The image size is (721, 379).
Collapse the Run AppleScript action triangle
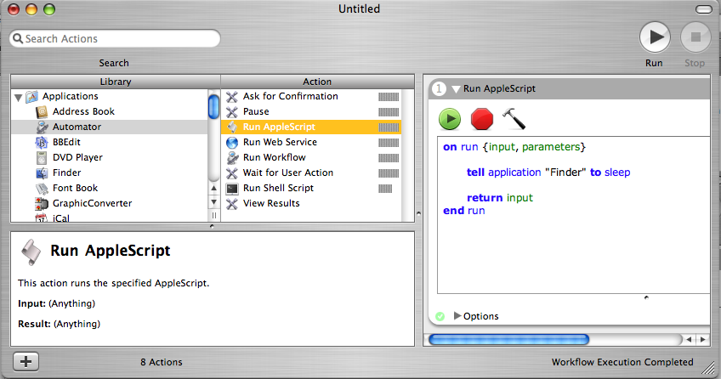click(x=456, y=89)
